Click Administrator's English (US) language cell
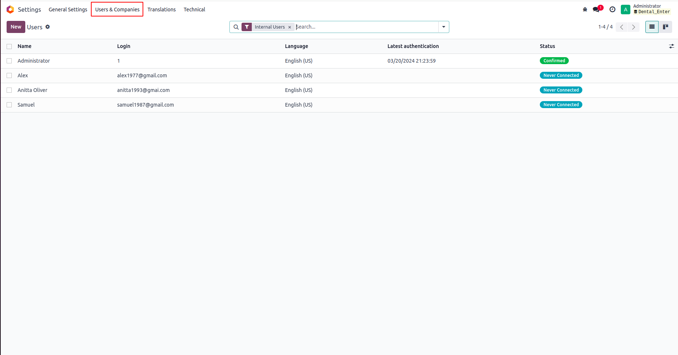This screenshot has height=355, width=678. click(299, 61)
